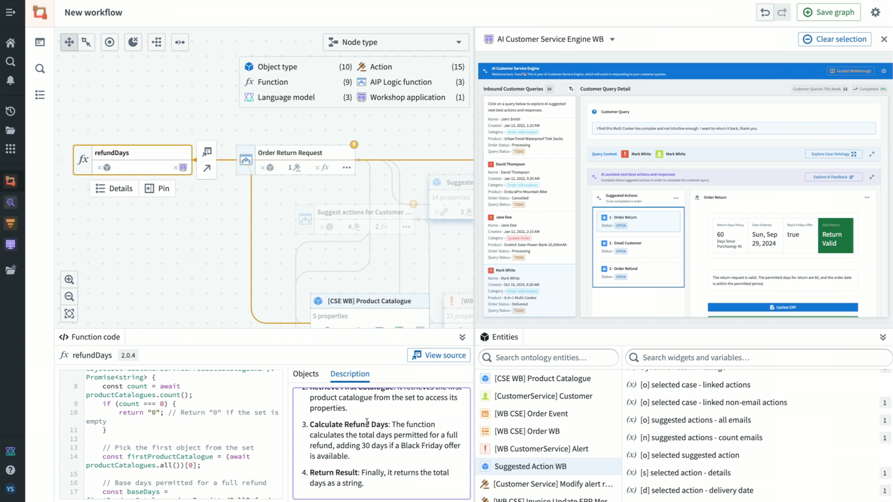Toggle the box-selection cursor mode
Viewport: 893px width, 502px height.
point(87,42)
